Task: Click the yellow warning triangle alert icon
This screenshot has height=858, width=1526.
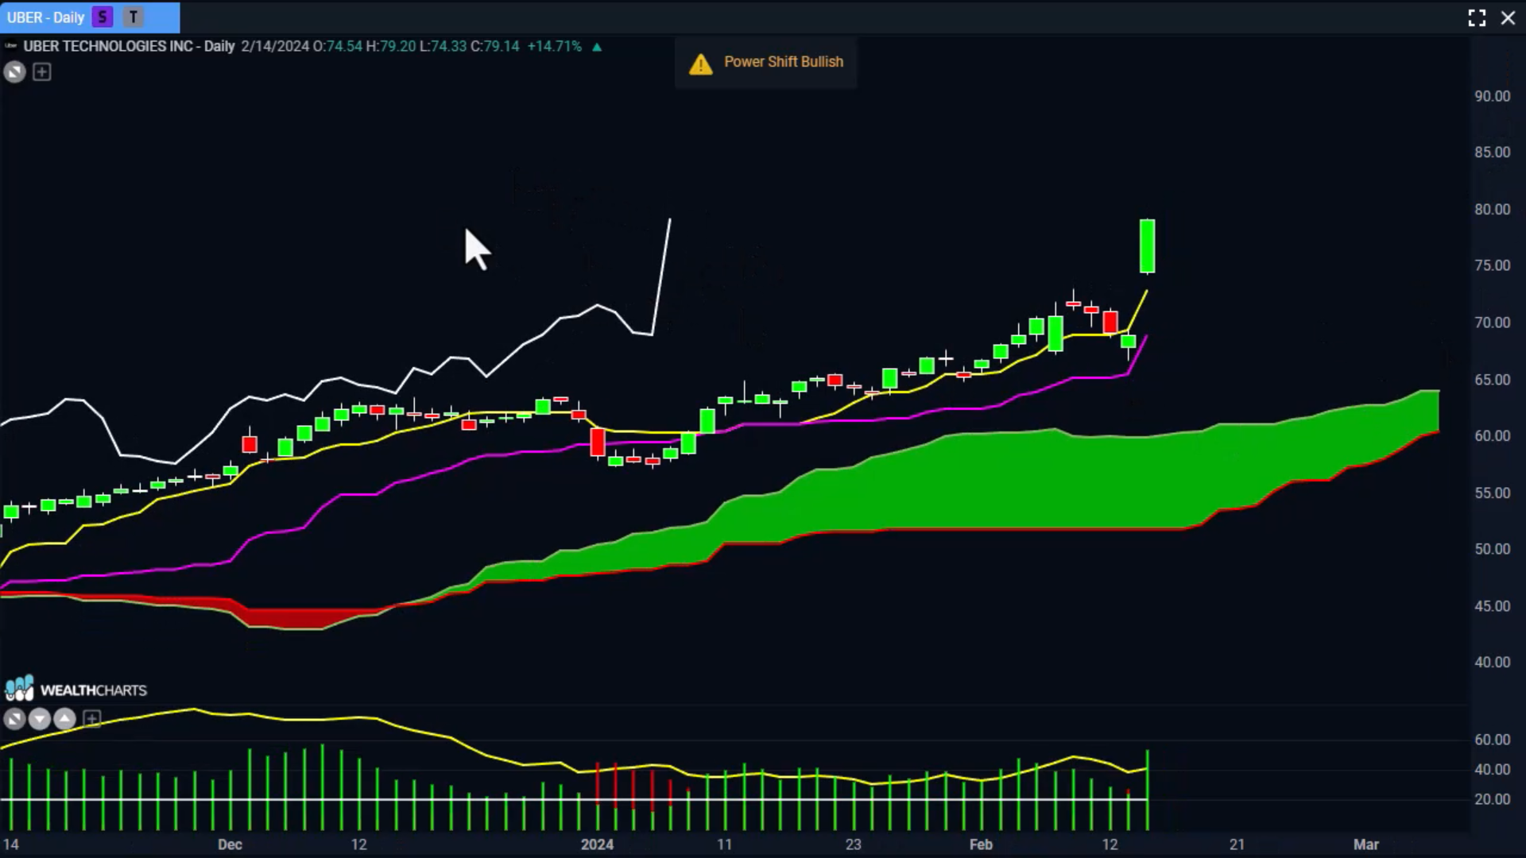Action: pos(700,64)
